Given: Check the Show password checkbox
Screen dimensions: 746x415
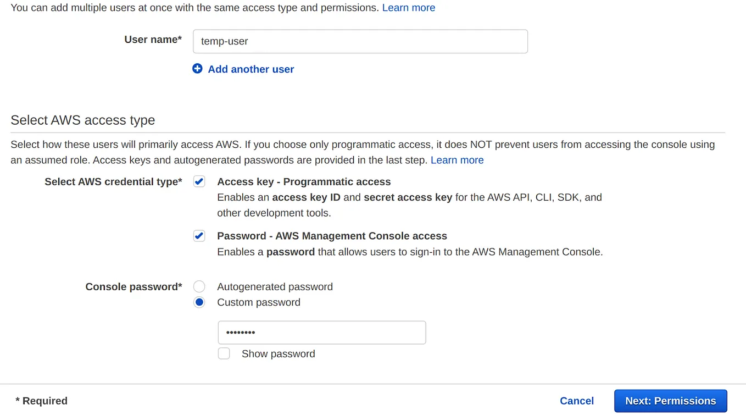Looking at the screenshot, I should point(224,353).
